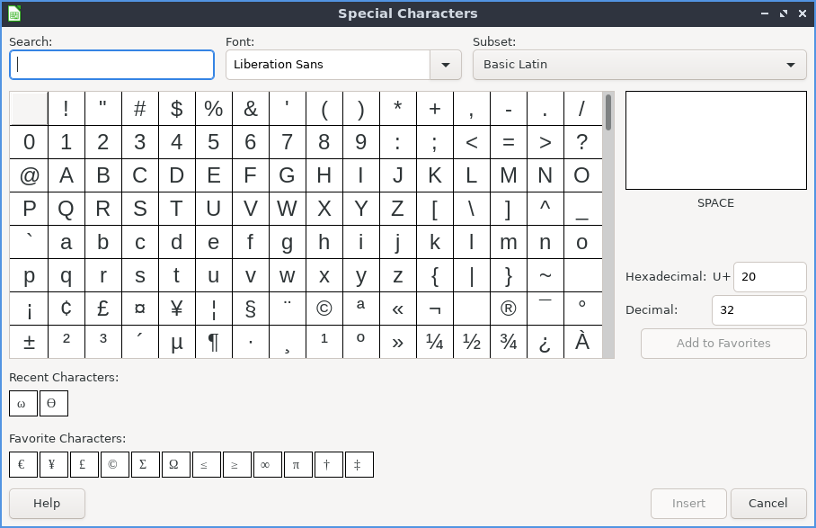This screenshot has height=528, width=816.
Task: Focus the Search text field
Action: click(112, 65)
